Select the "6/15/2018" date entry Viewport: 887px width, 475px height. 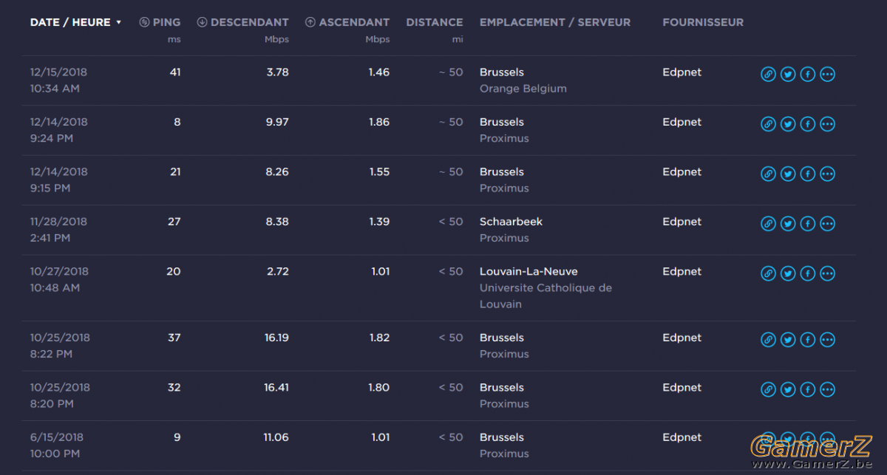(55, 437)
